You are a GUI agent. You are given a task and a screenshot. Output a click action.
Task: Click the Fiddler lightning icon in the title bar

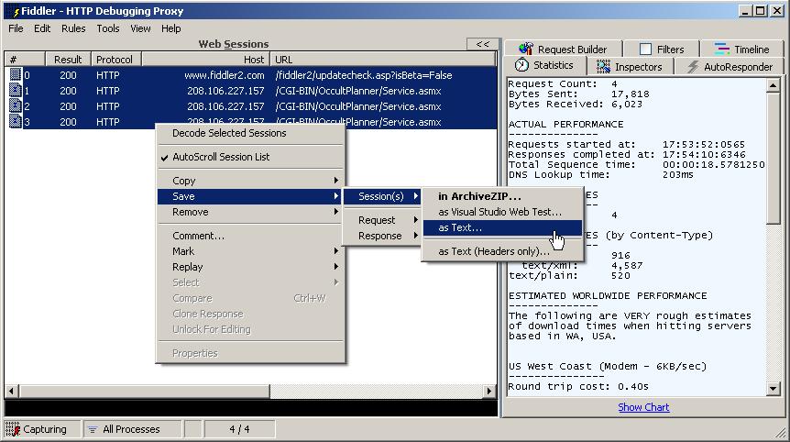(15, 11)
